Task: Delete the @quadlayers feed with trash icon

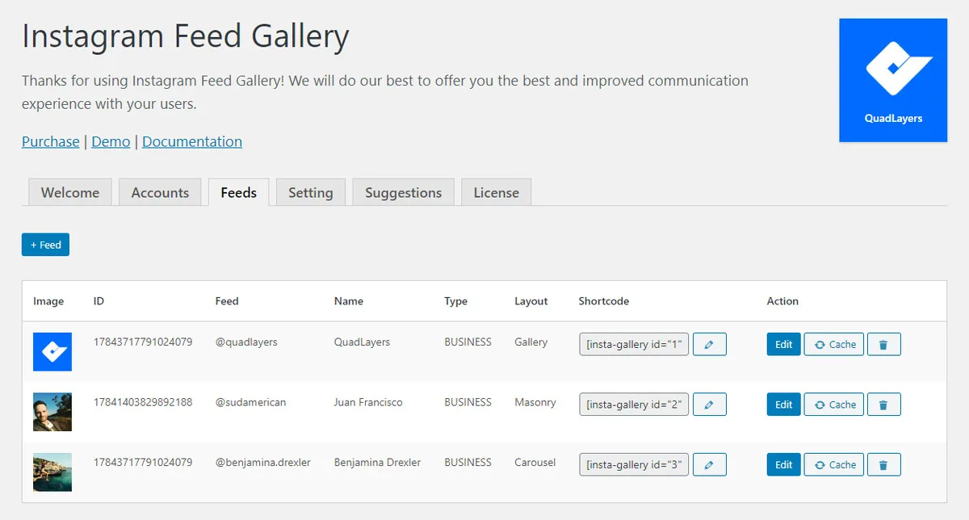Action: tap(883, 344)
